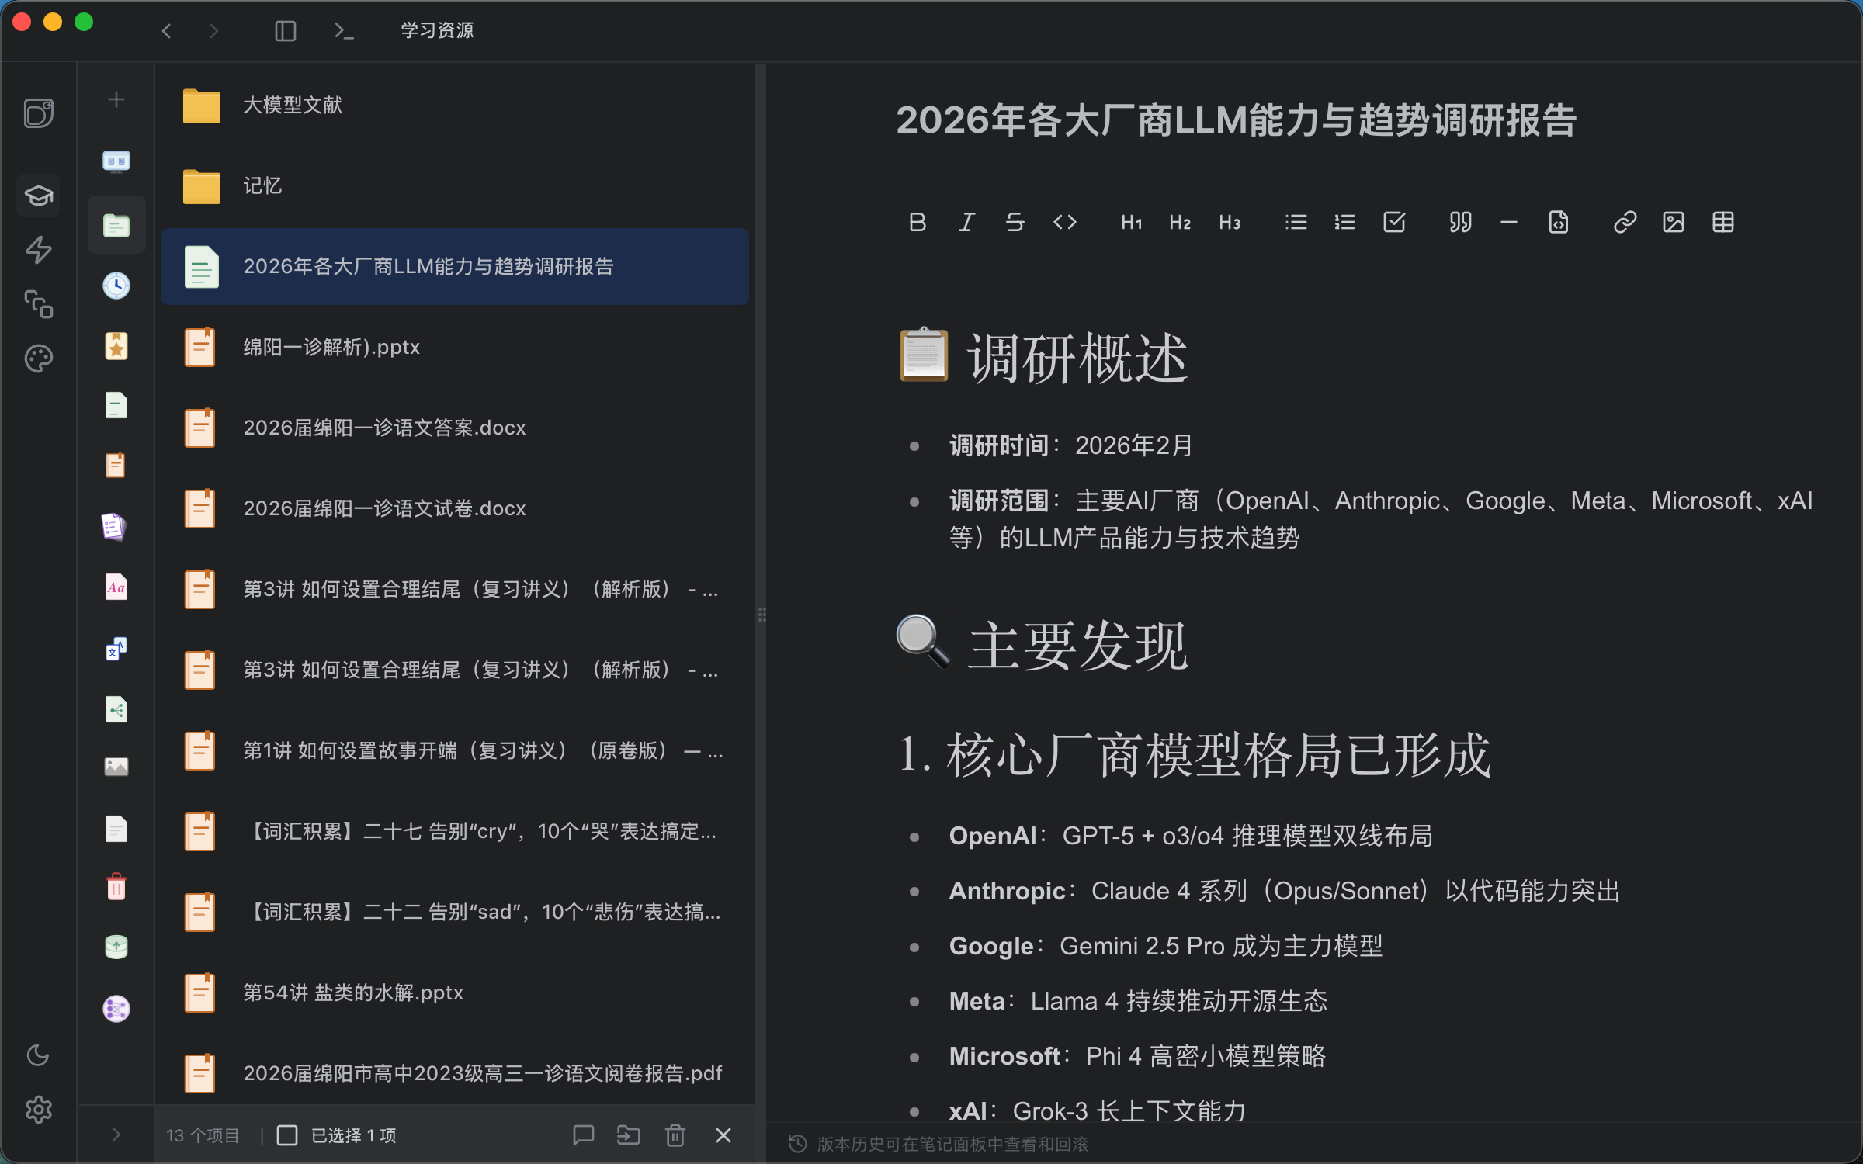Viewport: 1863px width, 1164px height.
Task: Insert a table into the note
Action: (x=1723, y=223)
